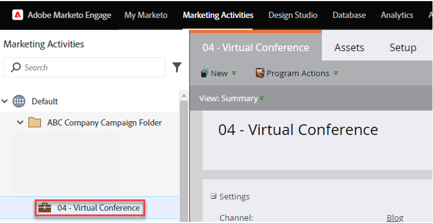The width and height of the screenshot is (433, 223).
Task: Click the Marketing Activities panel heading
Action: 43,44
